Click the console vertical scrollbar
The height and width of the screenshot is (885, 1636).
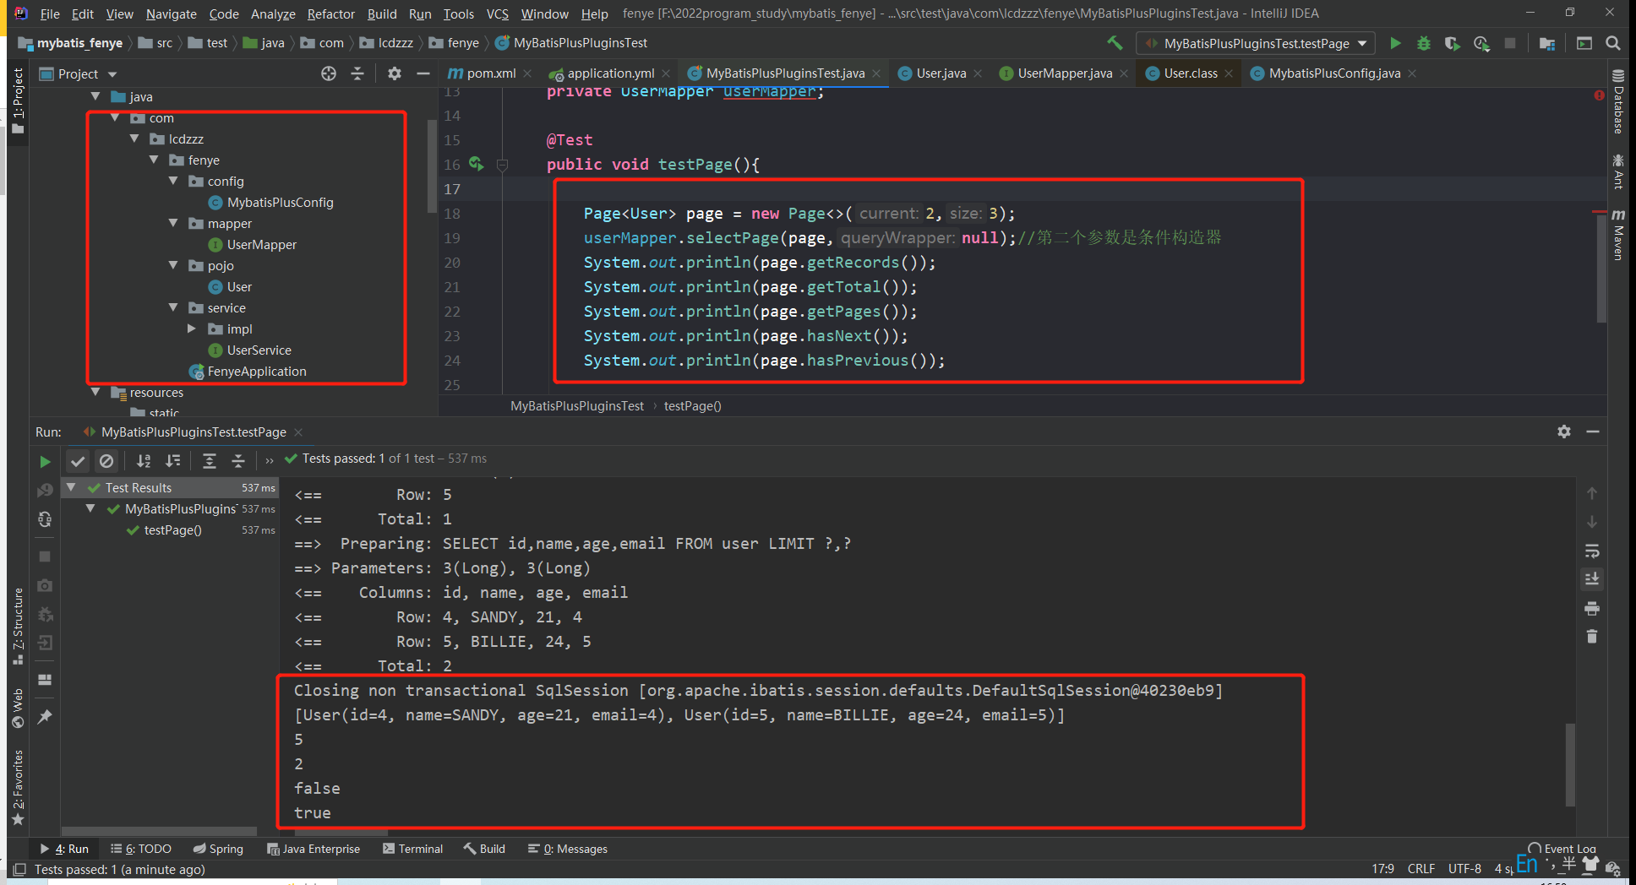click(x=1570, y=764)
